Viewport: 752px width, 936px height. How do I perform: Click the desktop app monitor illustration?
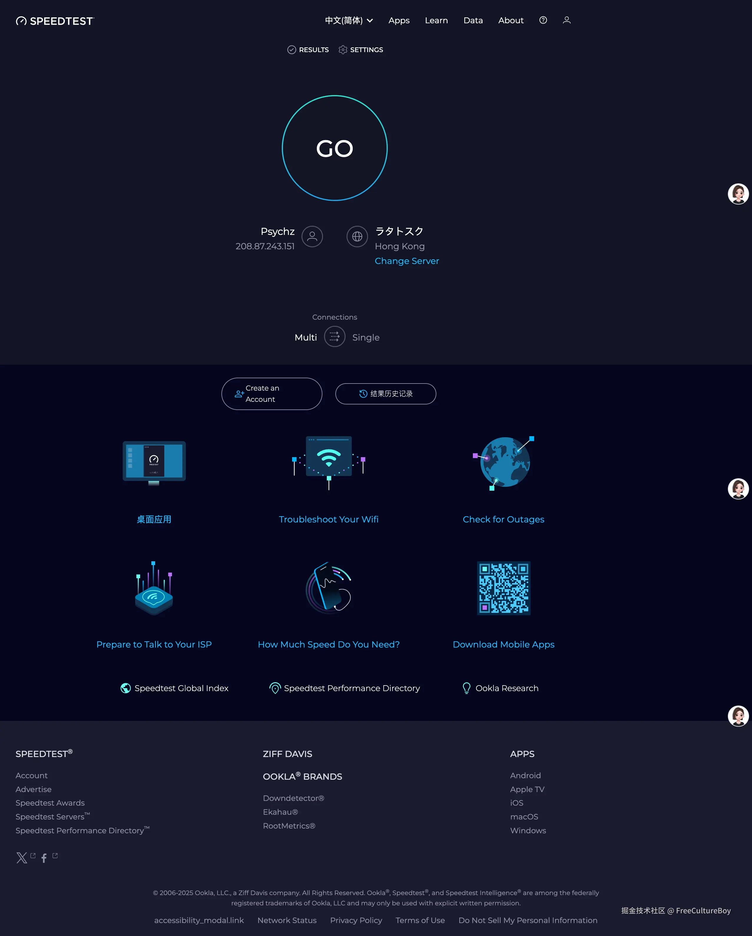point(154,462)
